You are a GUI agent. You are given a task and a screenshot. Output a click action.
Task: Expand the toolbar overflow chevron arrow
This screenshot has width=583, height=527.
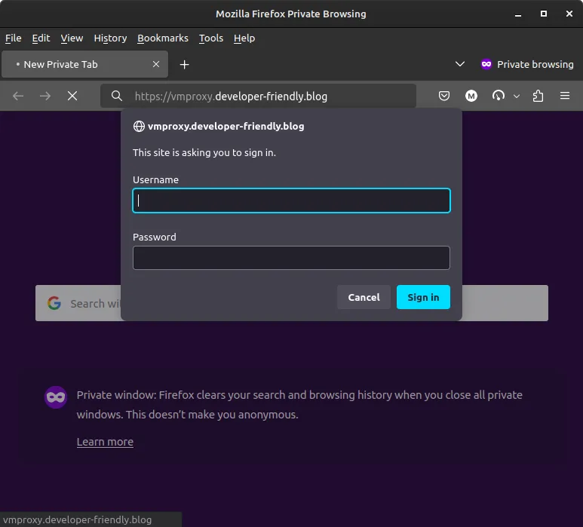pos(517,96)
